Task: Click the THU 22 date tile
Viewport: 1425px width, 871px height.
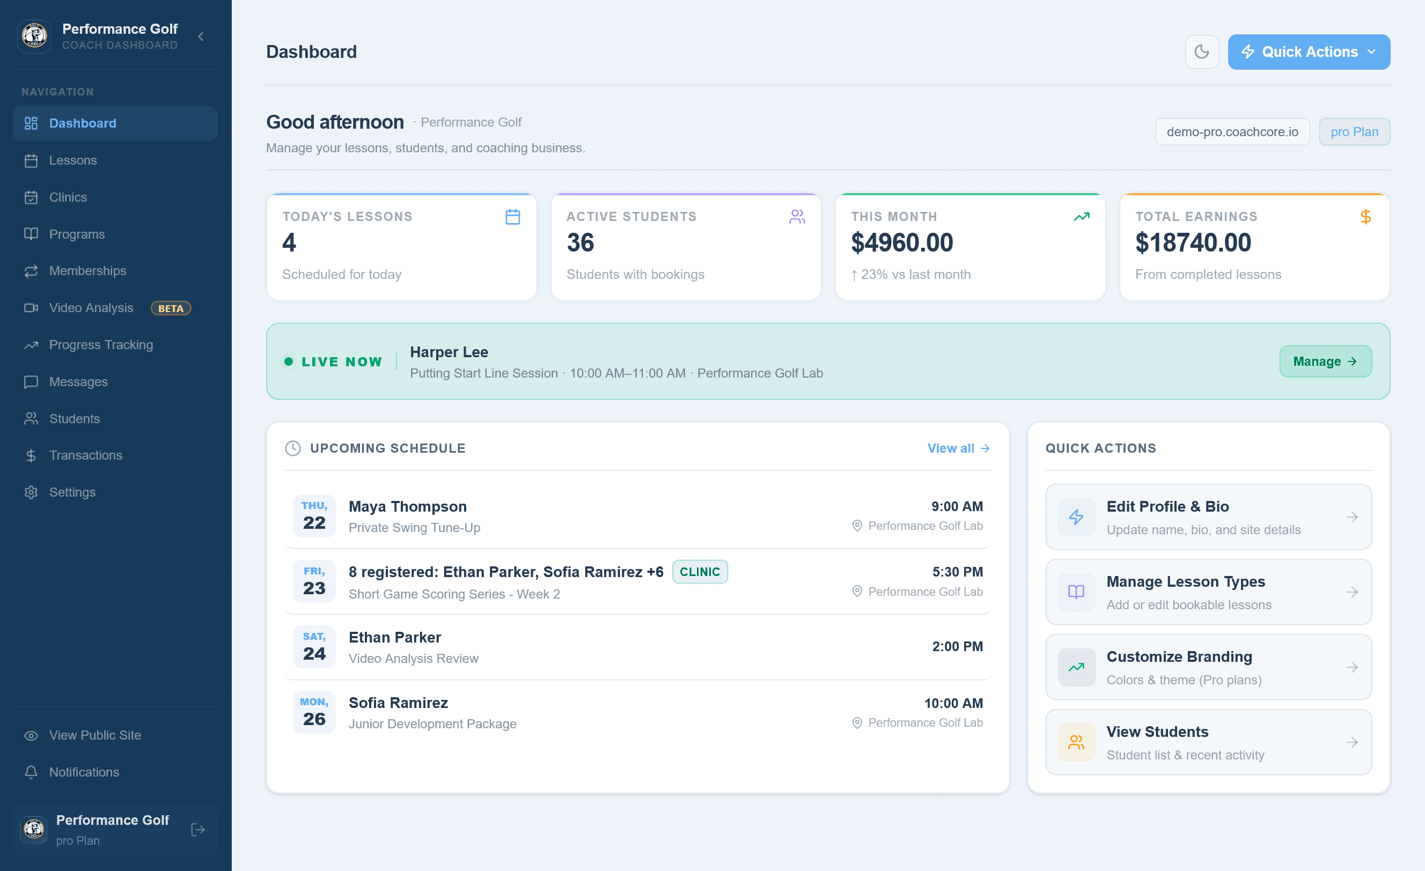Action: coord(314,516)
